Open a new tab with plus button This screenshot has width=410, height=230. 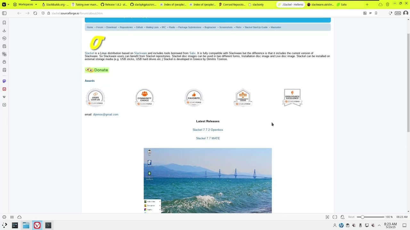(367, 4)
